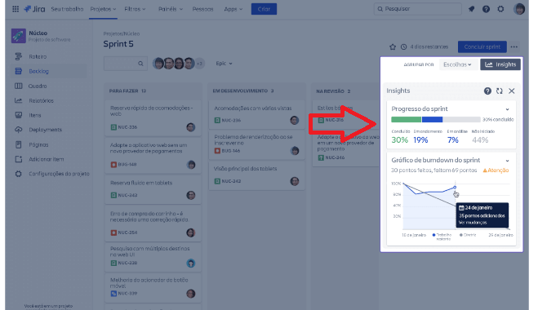This screenshot has width=538, height=310.
Task: Click the 4 dias restantes label
Action: click(x=429, y=47)
